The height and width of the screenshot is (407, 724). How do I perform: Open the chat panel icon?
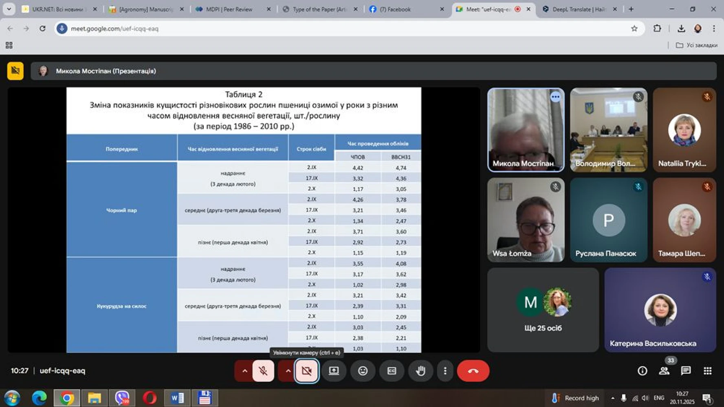click(x=686, y=371)
